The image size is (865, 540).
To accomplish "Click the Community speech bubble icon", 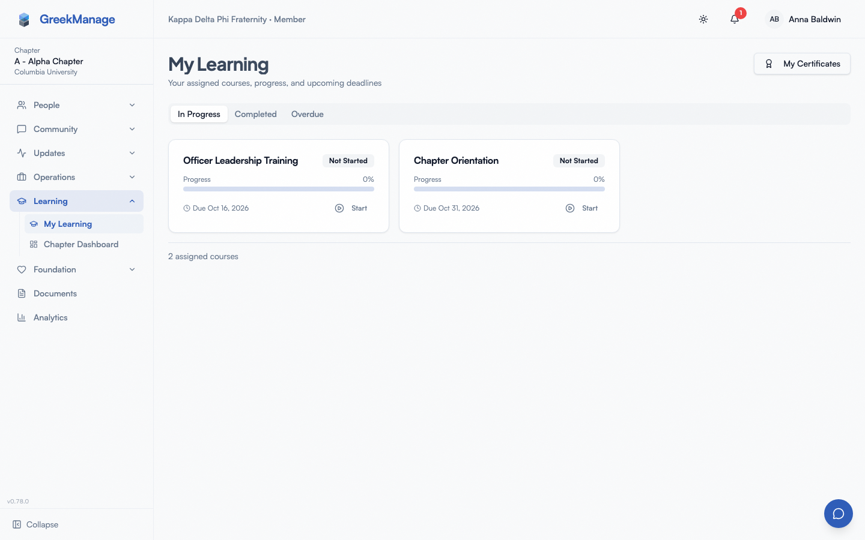I will click(x=22, y=129).
